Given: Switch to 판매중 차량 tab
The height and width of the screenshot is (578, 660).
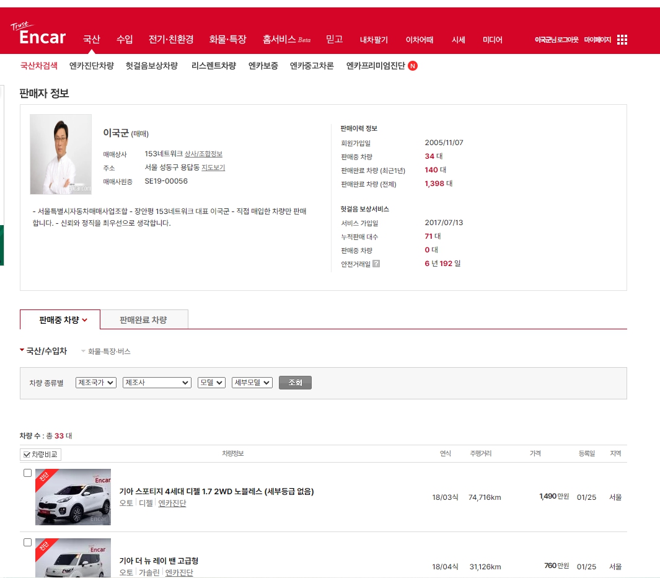Looking at the screenshot, I should (59, 320).
